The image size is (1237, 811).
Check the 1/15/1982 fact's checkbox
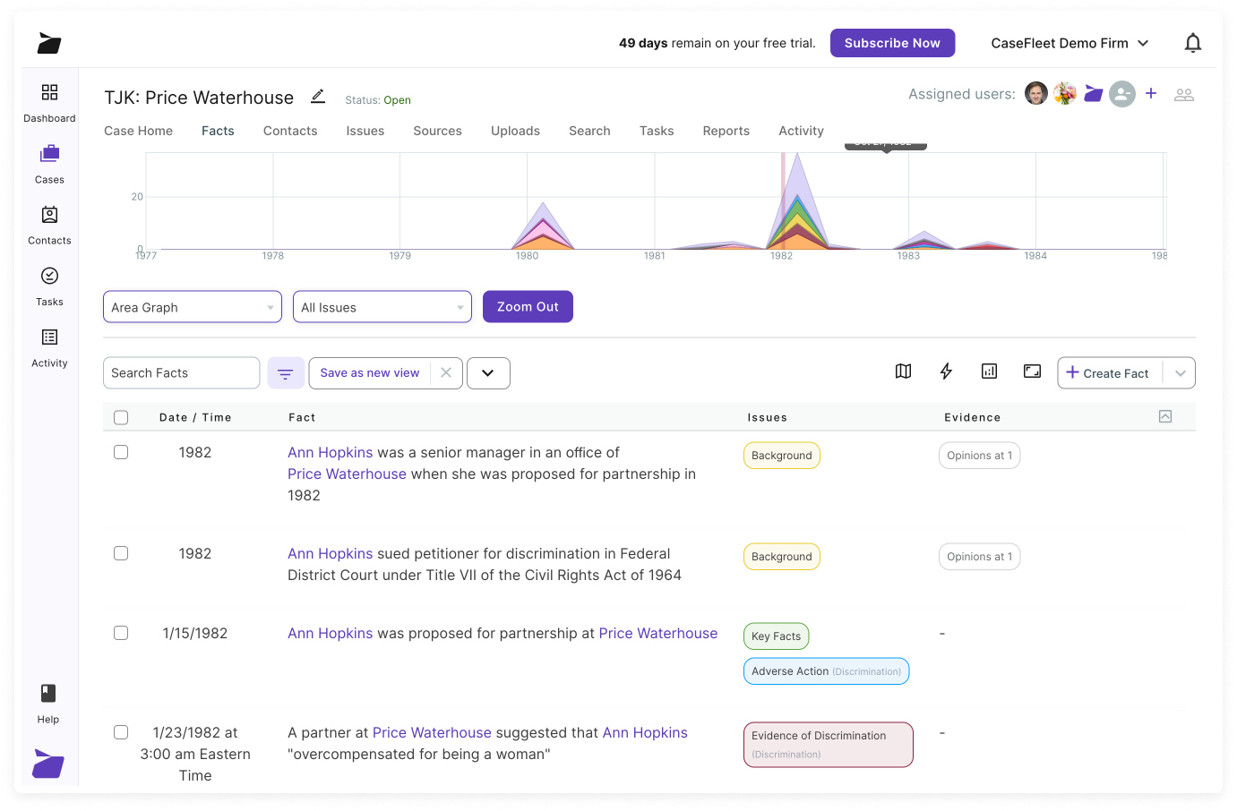(x=121, y=632)
